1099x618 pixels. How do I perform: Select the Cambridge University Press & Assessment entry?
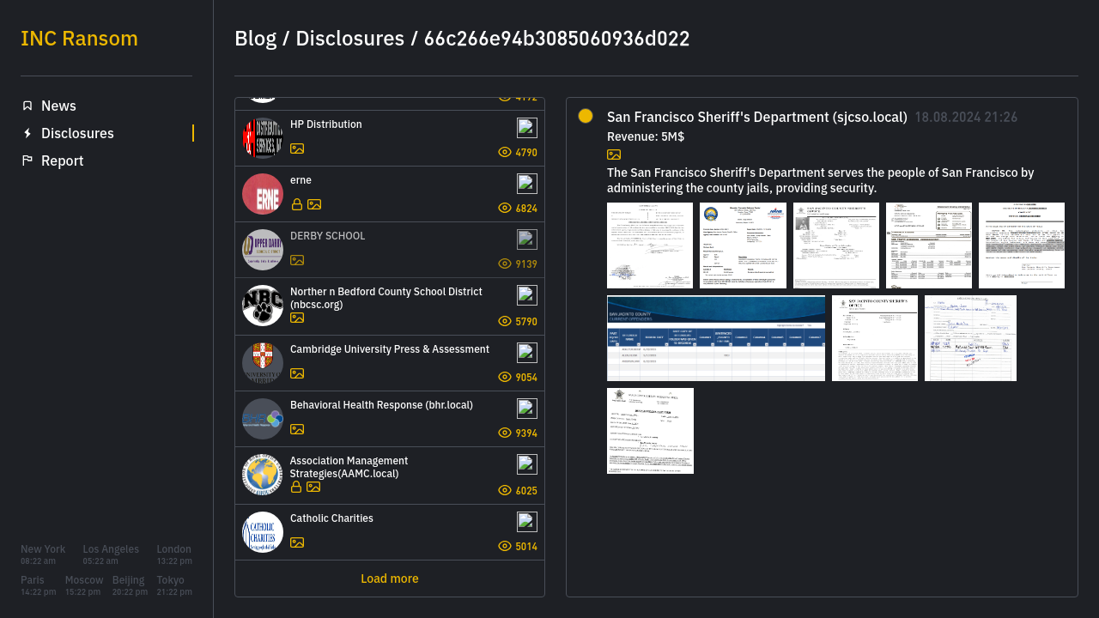point(389,349)
